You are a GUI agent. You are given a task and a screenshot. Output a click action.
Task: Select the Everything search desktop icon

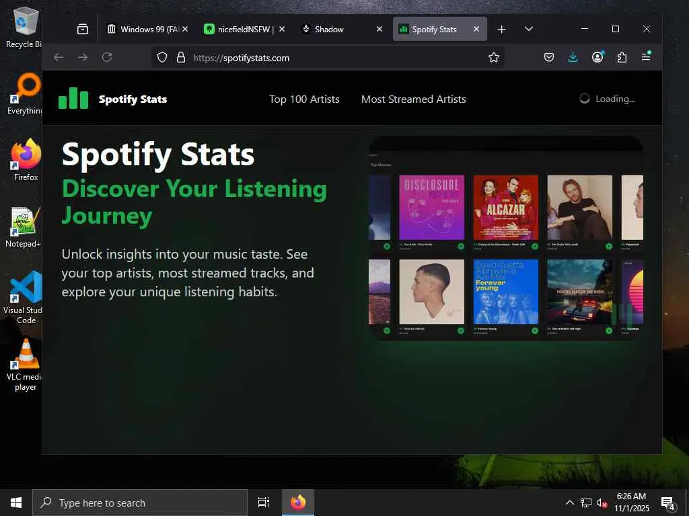pyautogui.click(x=25, y=94)
